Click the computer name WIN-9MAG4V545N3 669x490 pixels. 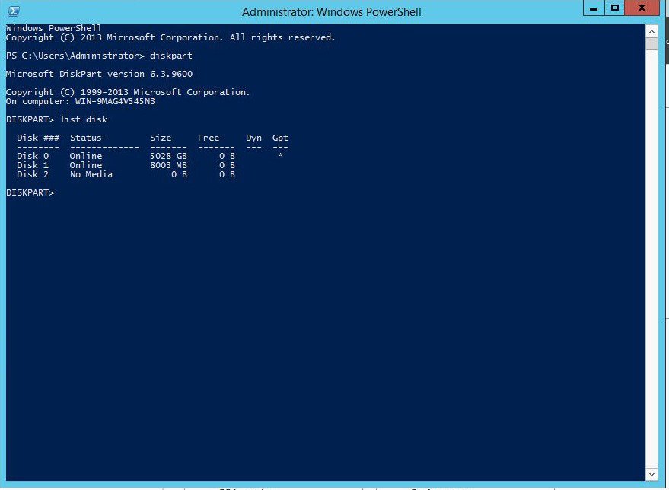112,101
